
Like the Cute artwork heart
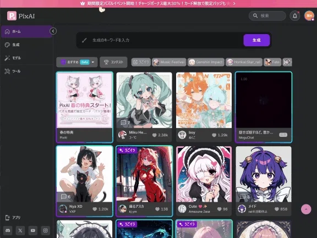220,209
